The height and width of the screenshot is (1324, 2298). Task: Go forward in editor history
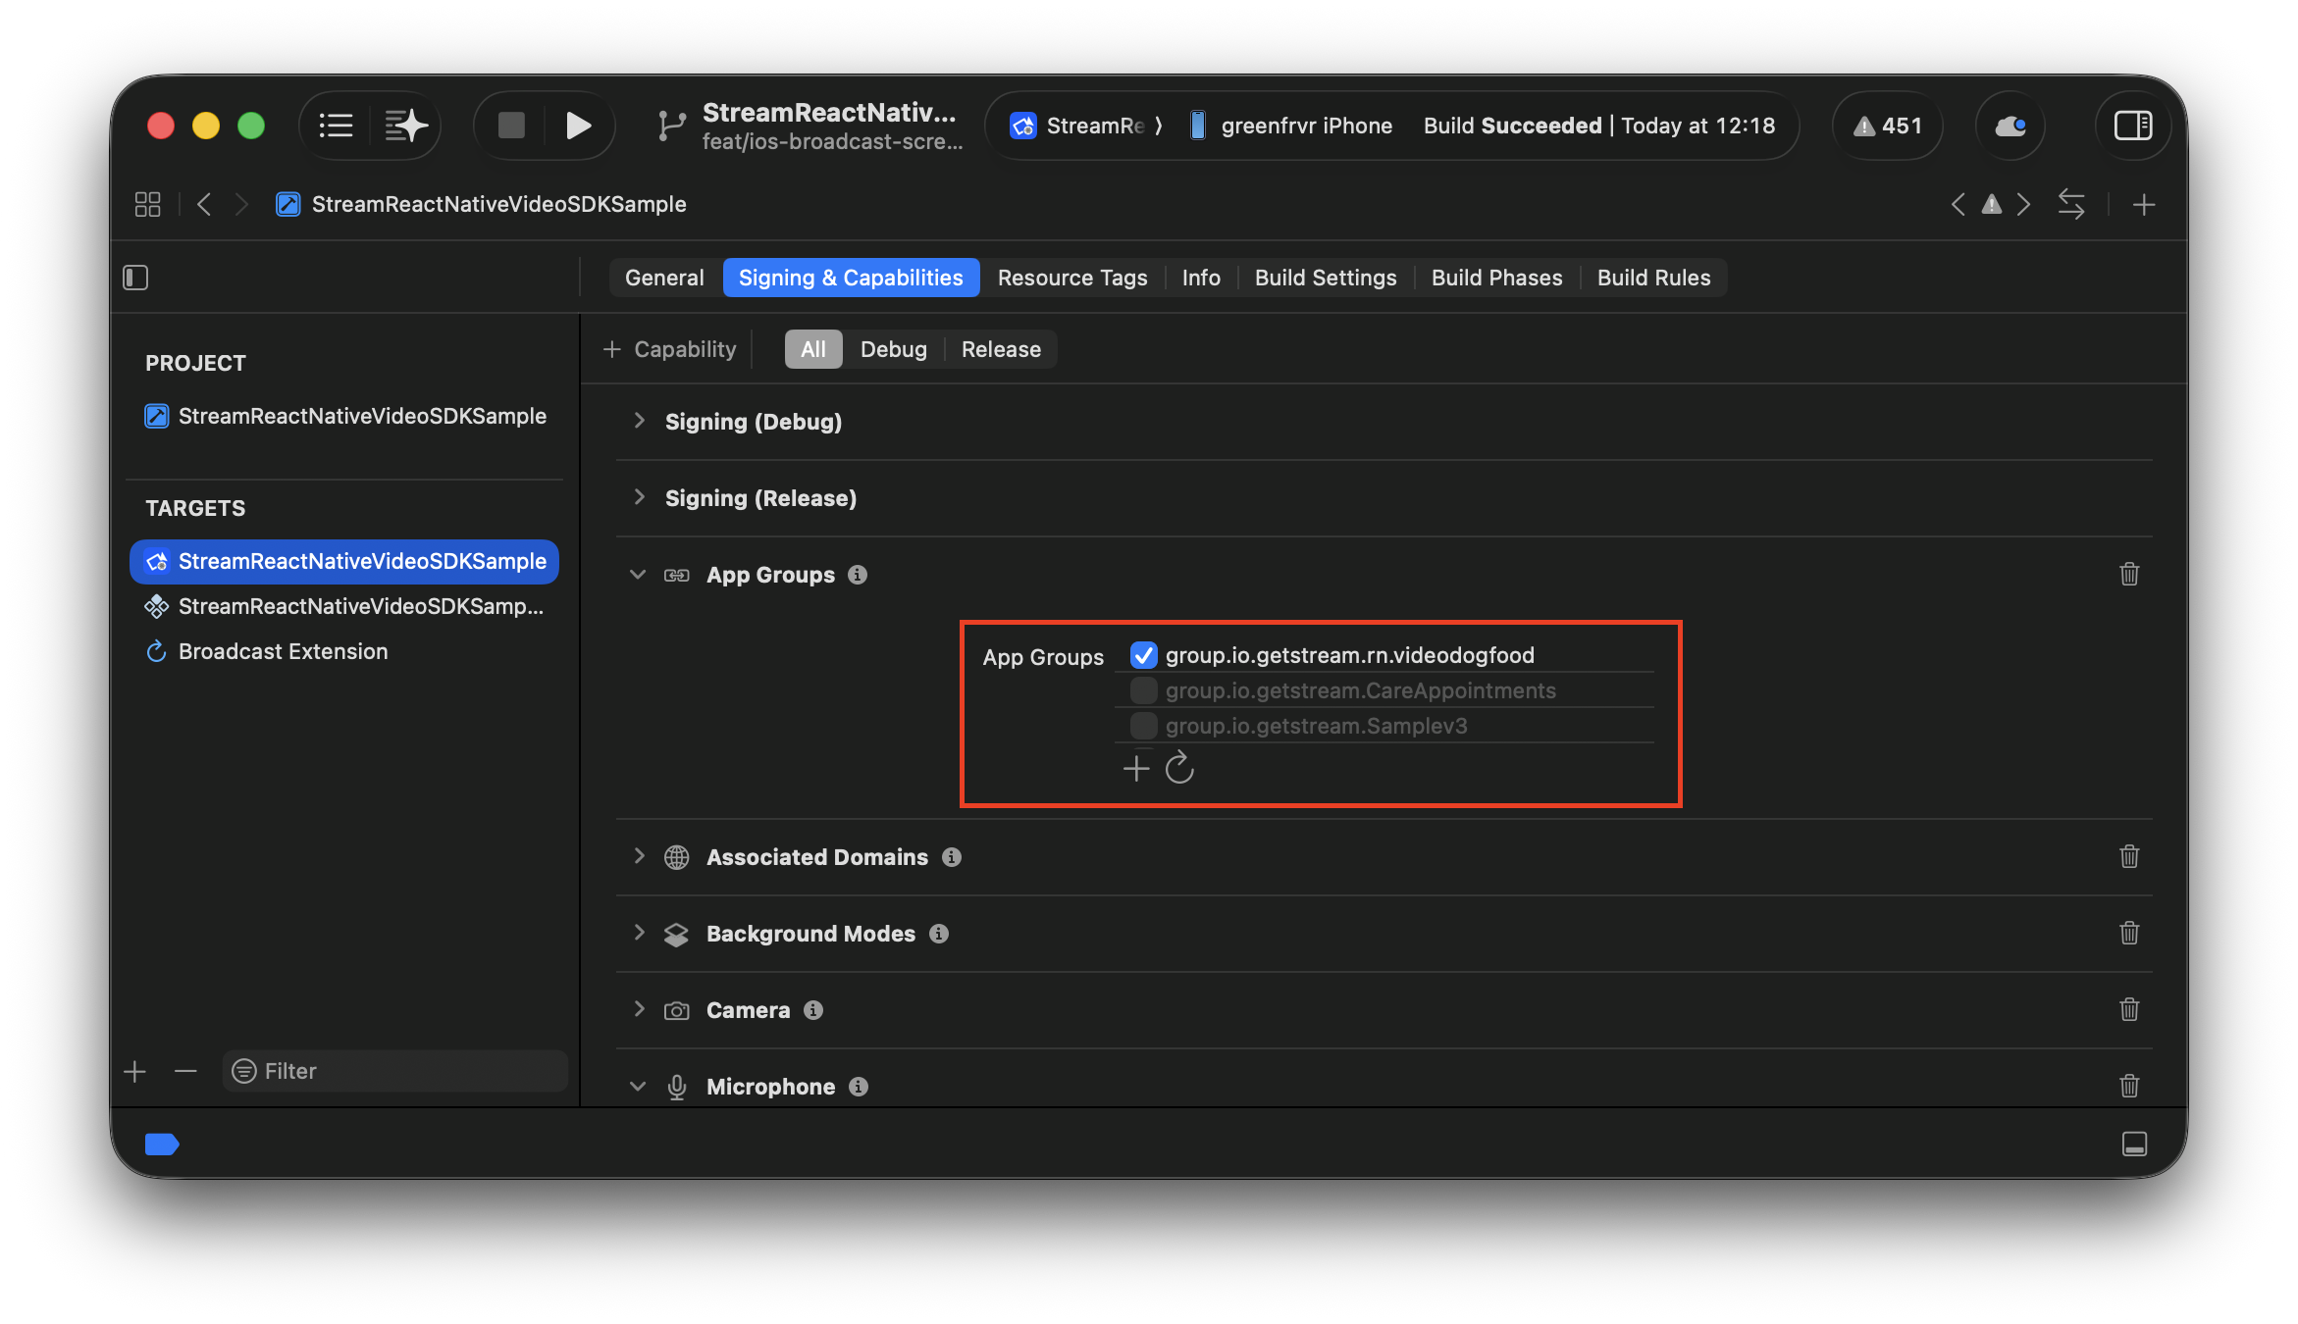pyautogui.click(x=241, y=204)
